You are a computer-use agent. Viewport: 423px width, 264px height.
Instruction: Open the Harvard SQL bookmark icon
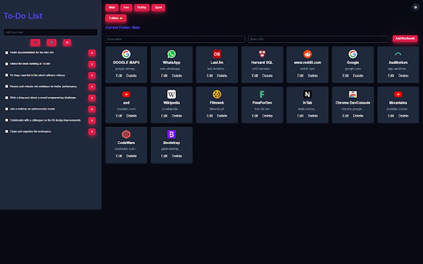262,54
